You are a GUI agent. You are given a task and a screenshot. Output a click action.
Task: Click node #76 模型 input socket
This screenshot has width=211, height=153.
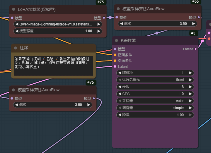click(12, 98)
